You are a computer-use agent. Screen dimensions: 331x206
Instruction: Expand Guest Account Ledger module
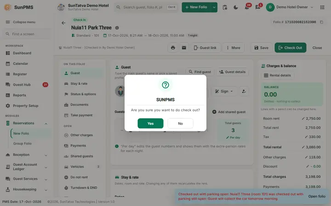click(27, 167)
